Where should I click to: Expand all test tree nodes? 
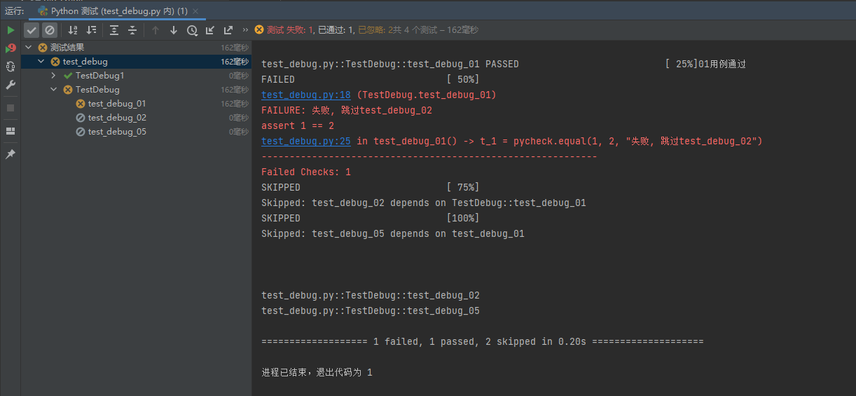coord(114,30)
